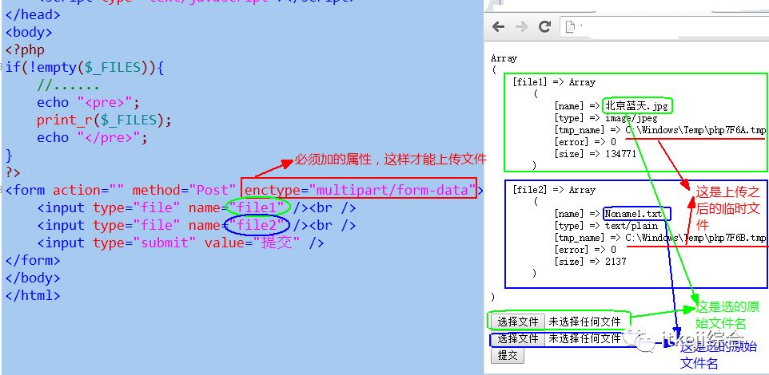This screenshot has width=769, height=375.
Task: Click the <?php opening tag in code
Action: click(x=25, y=49)
